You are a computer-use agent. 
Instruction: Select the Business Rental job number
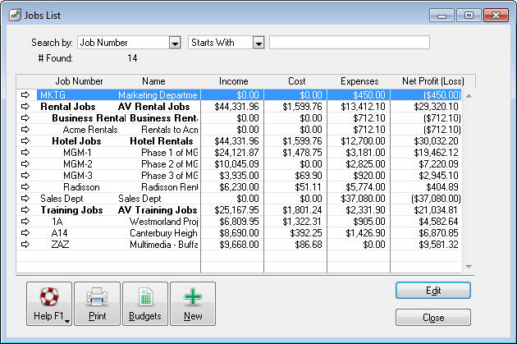[x=89, y=118]
